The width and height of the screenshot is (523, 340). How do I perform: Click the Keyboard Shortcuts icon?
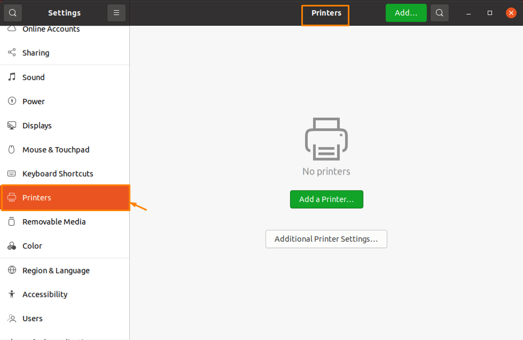click(x=11, y=173)
